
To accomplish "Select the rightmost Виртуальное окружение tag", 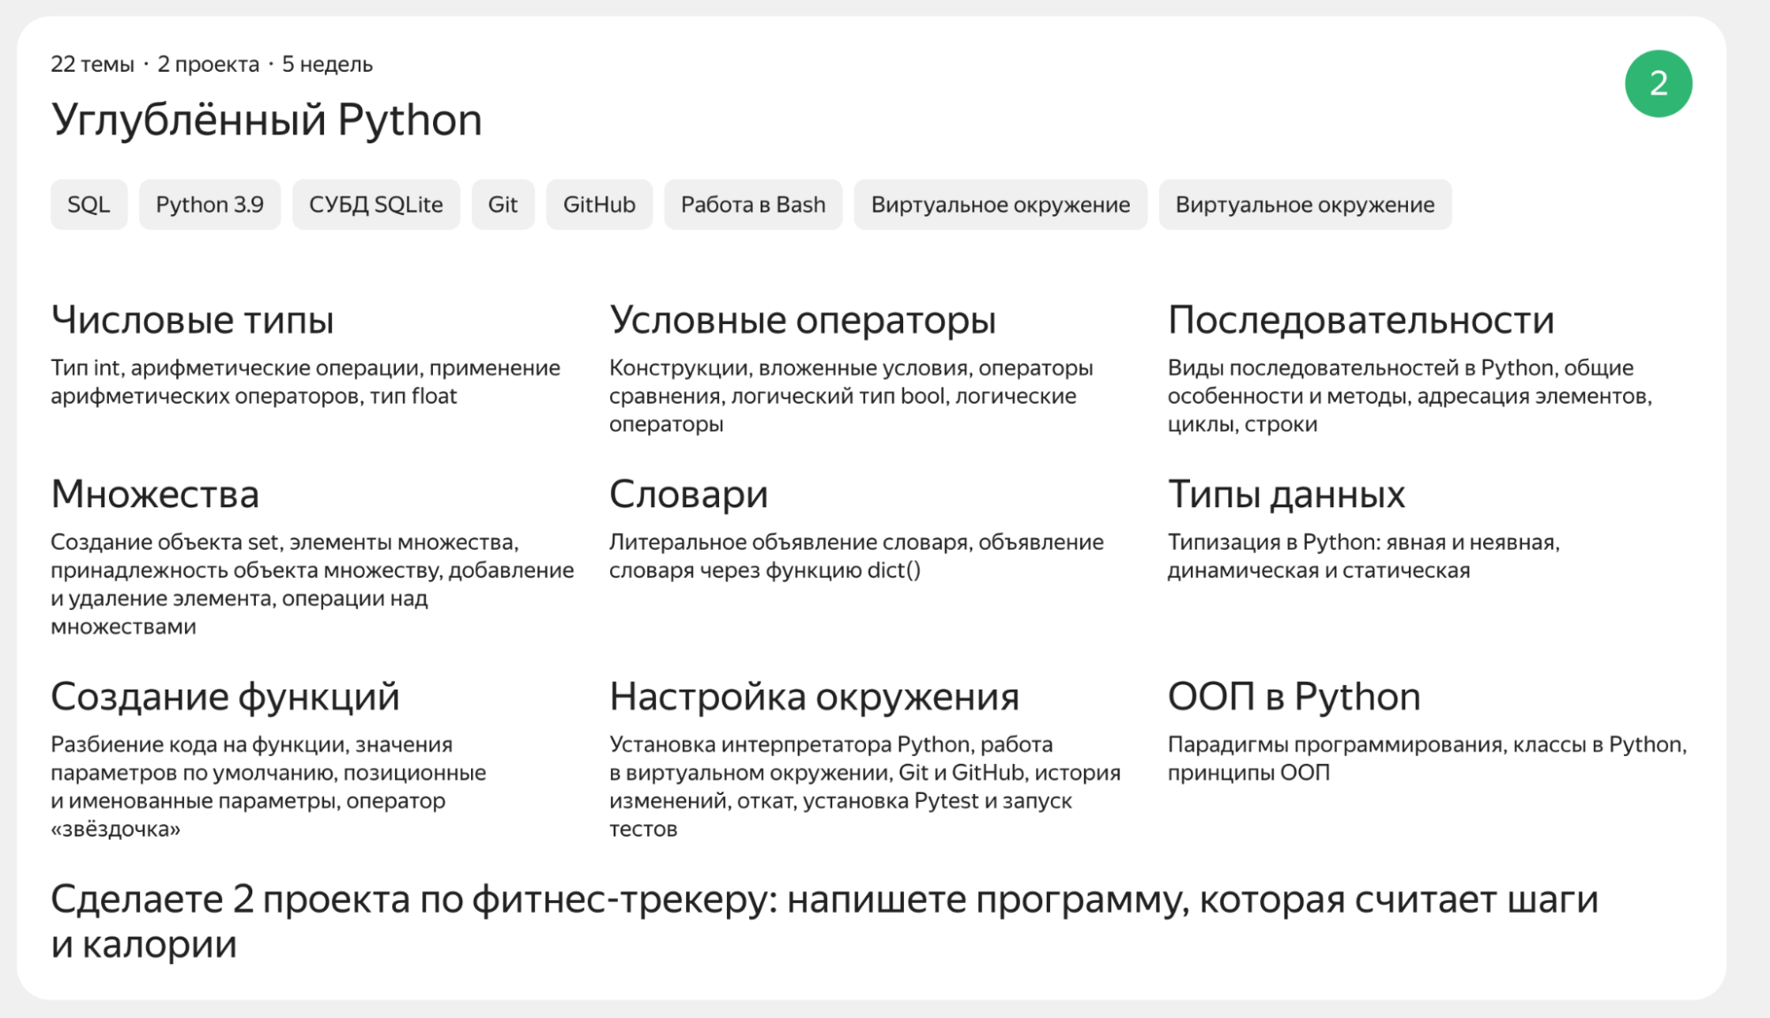I will click(1304, 204).
